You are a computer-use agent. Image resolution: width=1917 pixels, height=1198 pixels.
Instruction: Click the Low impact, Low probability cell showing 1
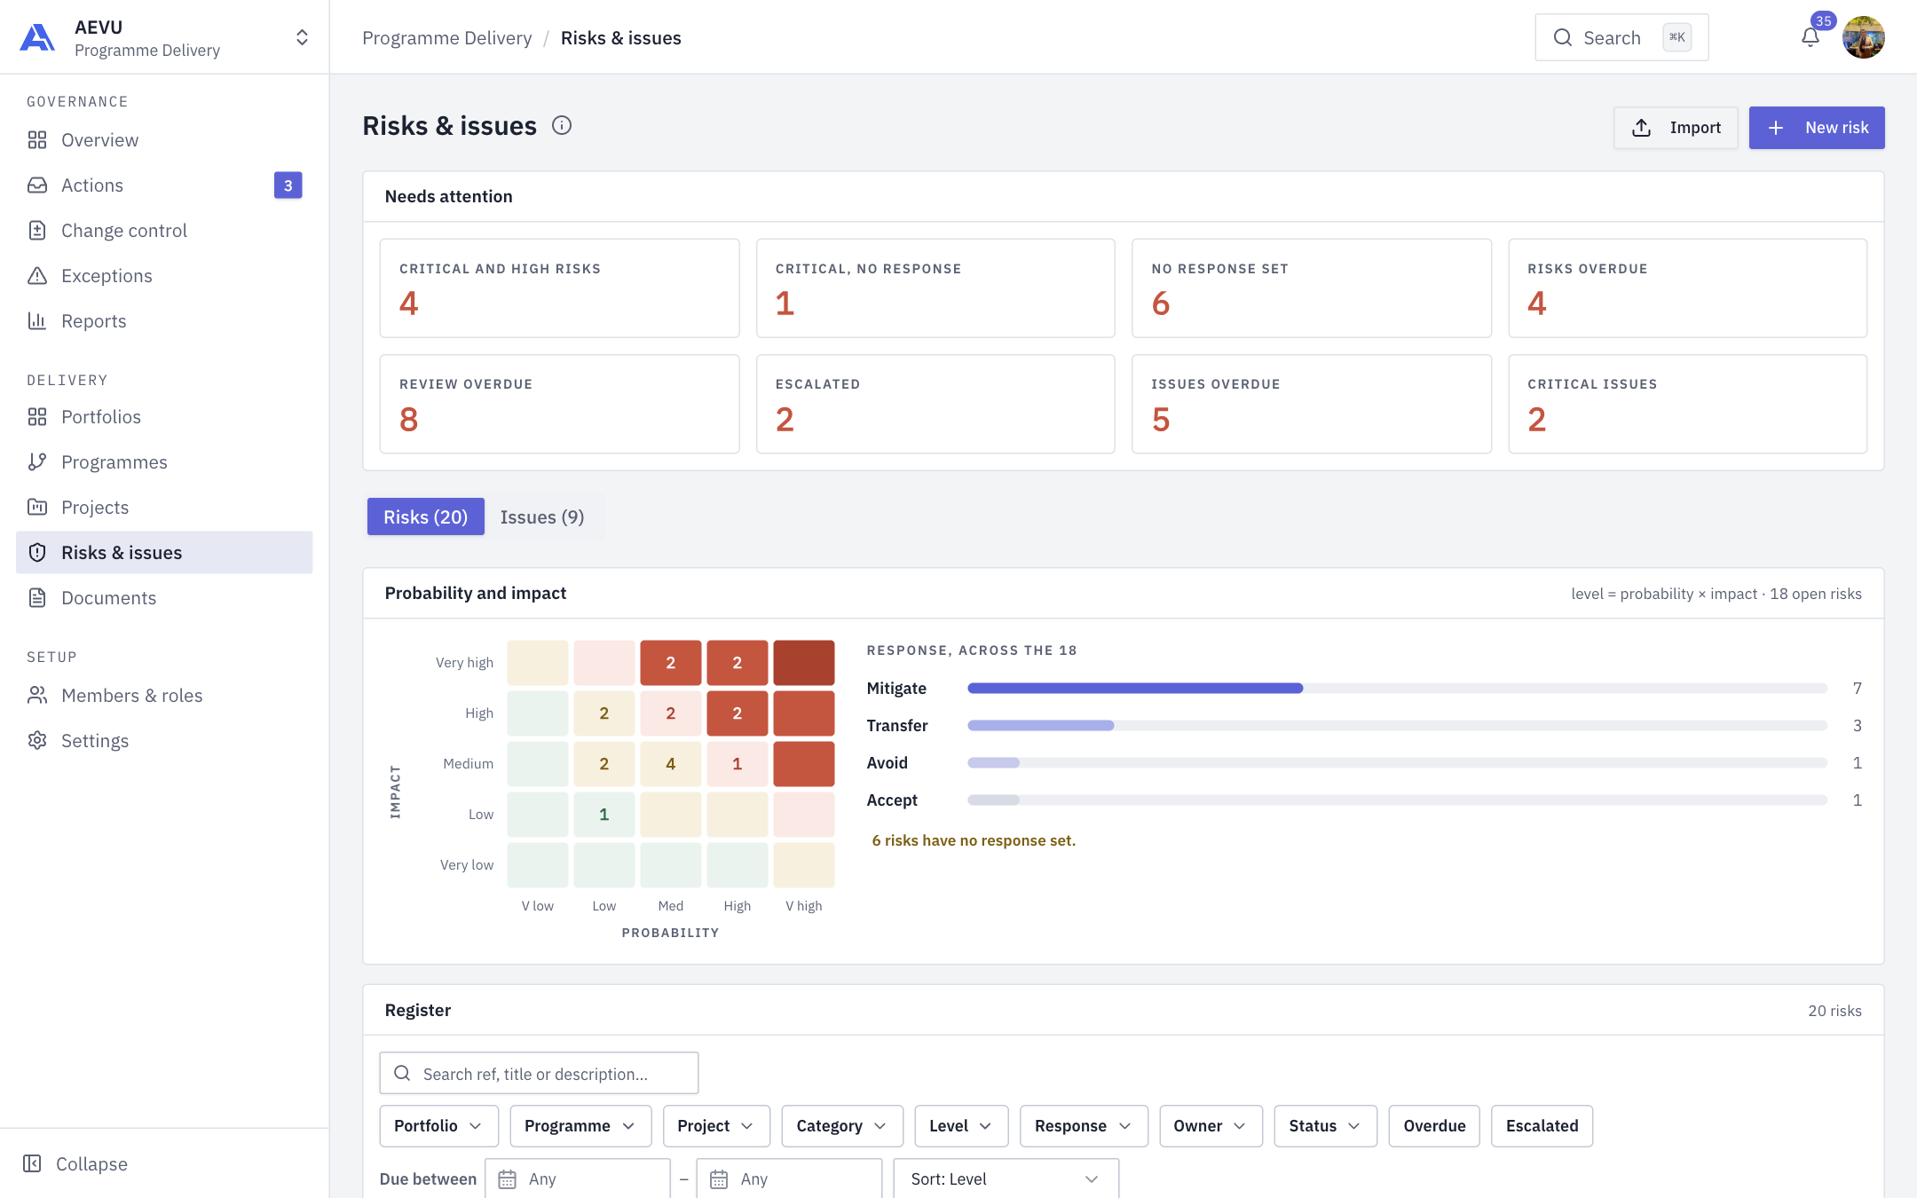click(604, 815)
